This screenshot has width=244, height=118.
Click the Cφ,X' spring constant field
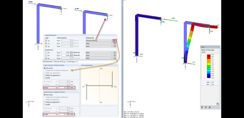click(x=66, y=53)
